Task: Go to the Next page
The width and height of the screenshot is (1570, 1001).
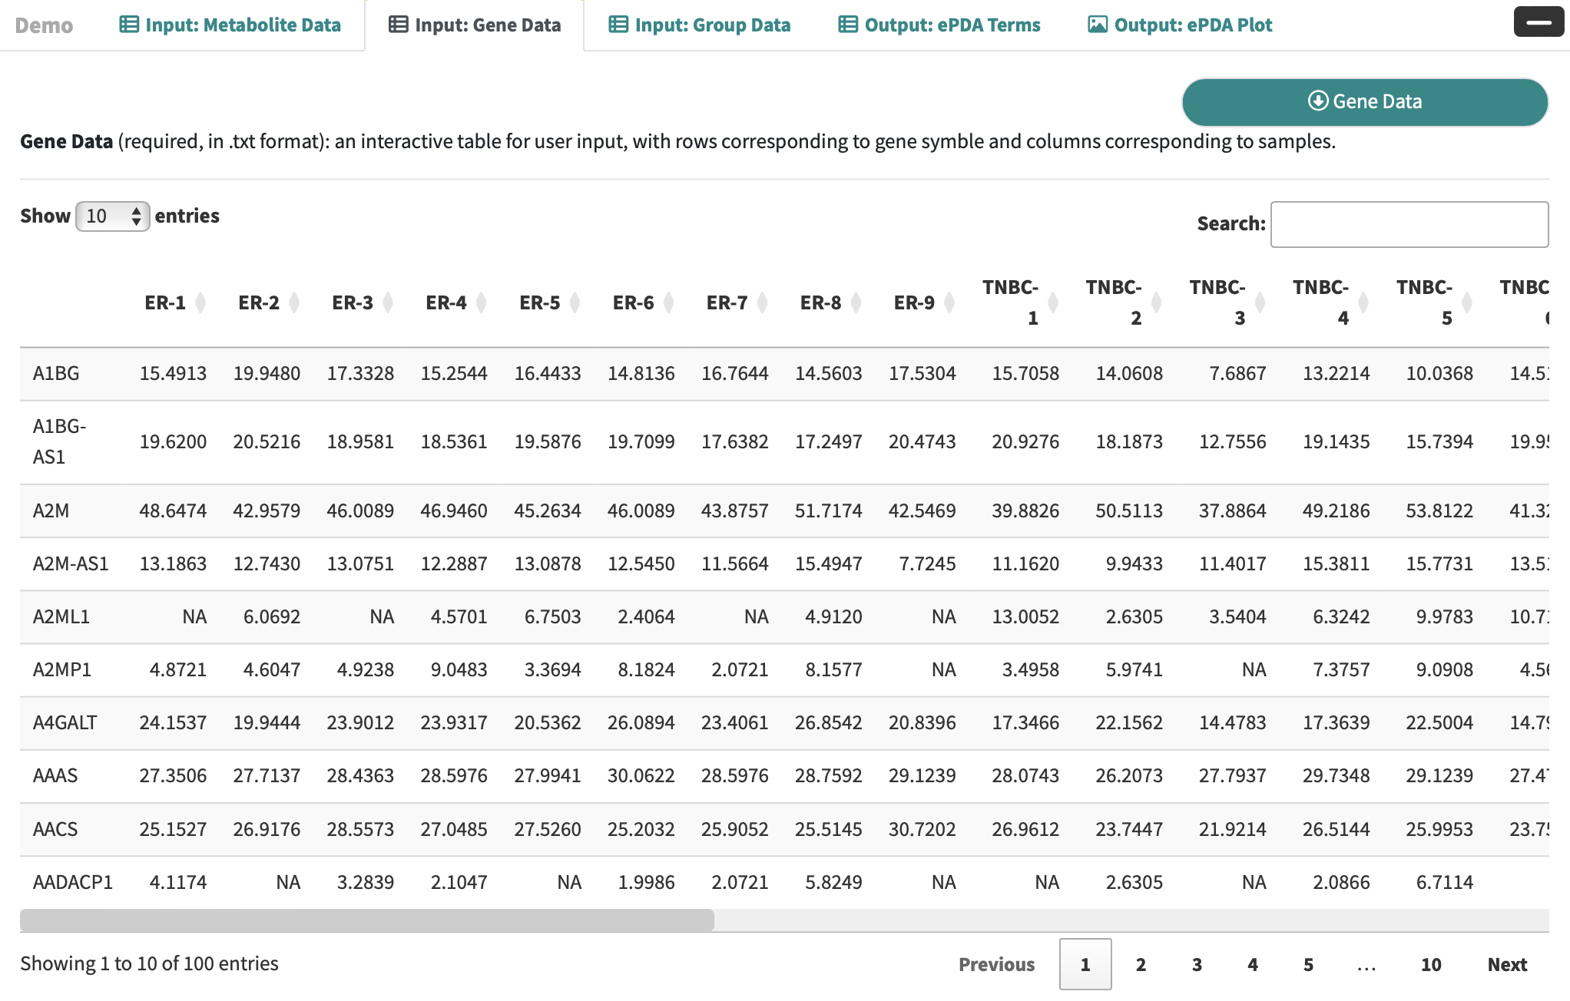Action: coord(1506,965)
